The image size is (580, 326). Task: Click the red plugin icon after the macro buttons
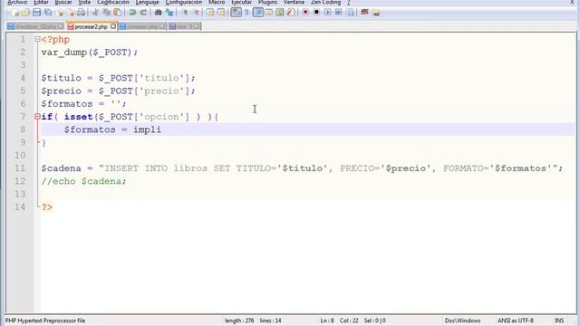(364, 12)
